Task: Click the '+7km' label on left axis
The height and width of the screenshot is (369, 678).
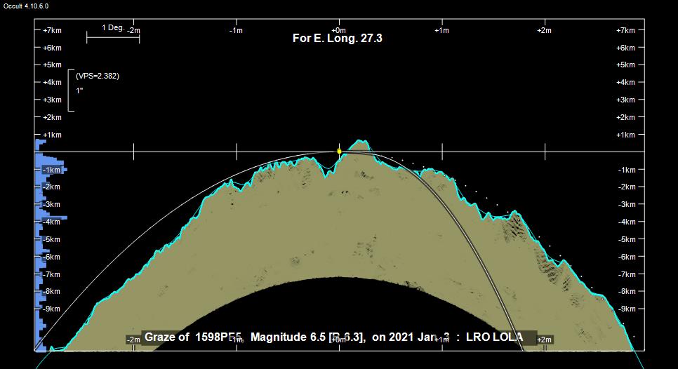Action: [52, 30]
